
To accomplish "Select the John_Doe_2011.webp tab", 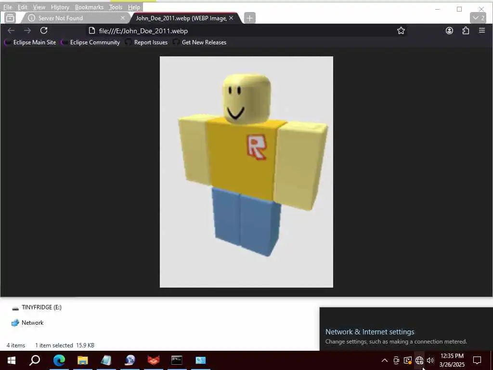I will pos(185,18).
